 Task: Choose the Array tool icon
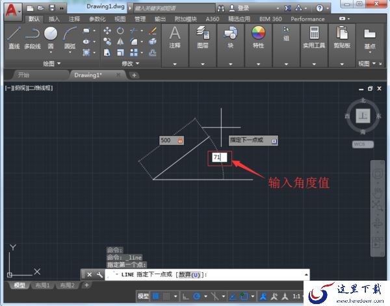click(133, 53)
